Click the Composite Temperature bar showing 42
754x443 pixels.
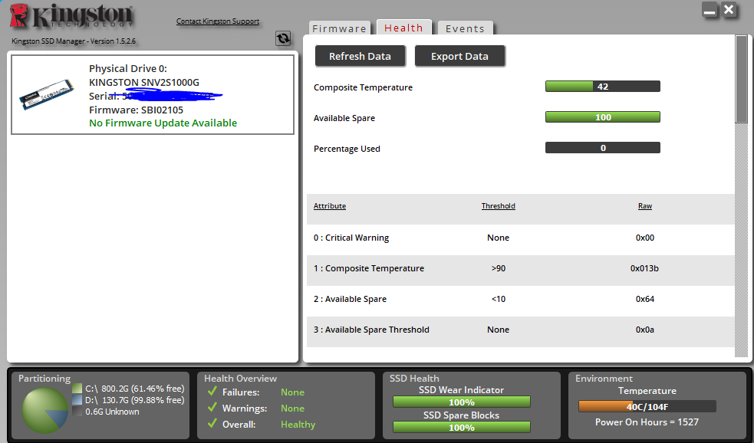603,87
